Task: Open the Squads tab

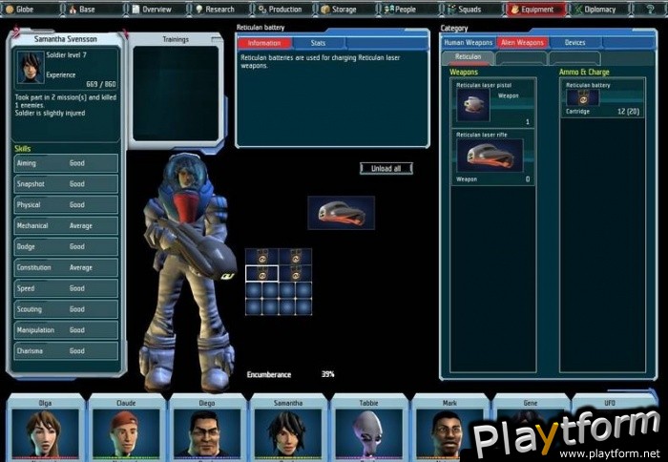Action: [x=471, y=9]
